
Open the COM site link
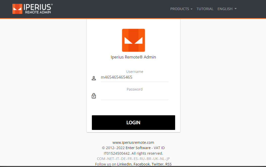tap(101, 159)
